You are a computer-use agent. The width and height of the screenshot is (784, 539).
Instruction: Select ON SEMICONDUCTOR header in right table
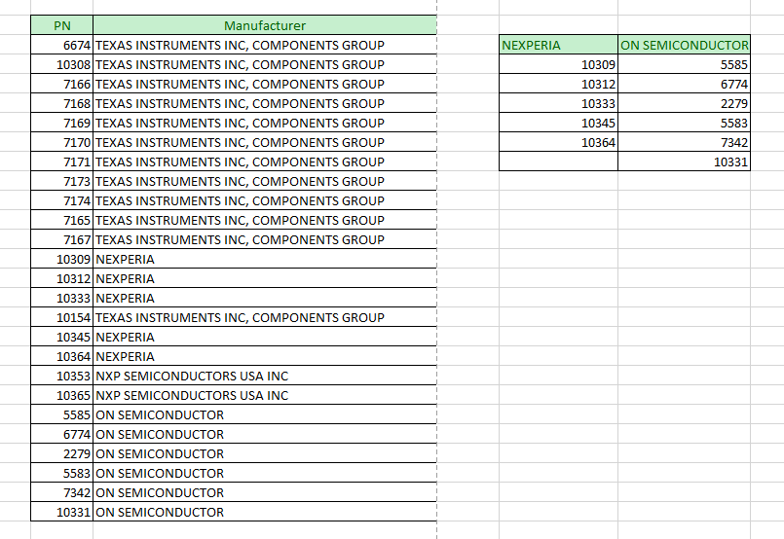684,45
